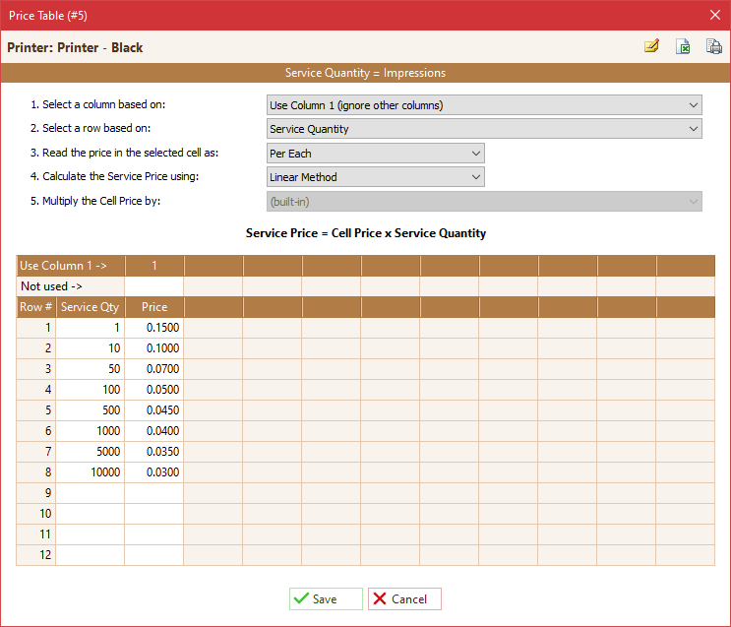Click the Save button
The image size is (731, 627).
pyautogui.click(x=326, y=598)
